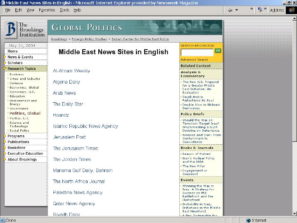Select Environment and Energy topic
297x223 pixels.
click(x=23, y=102)
